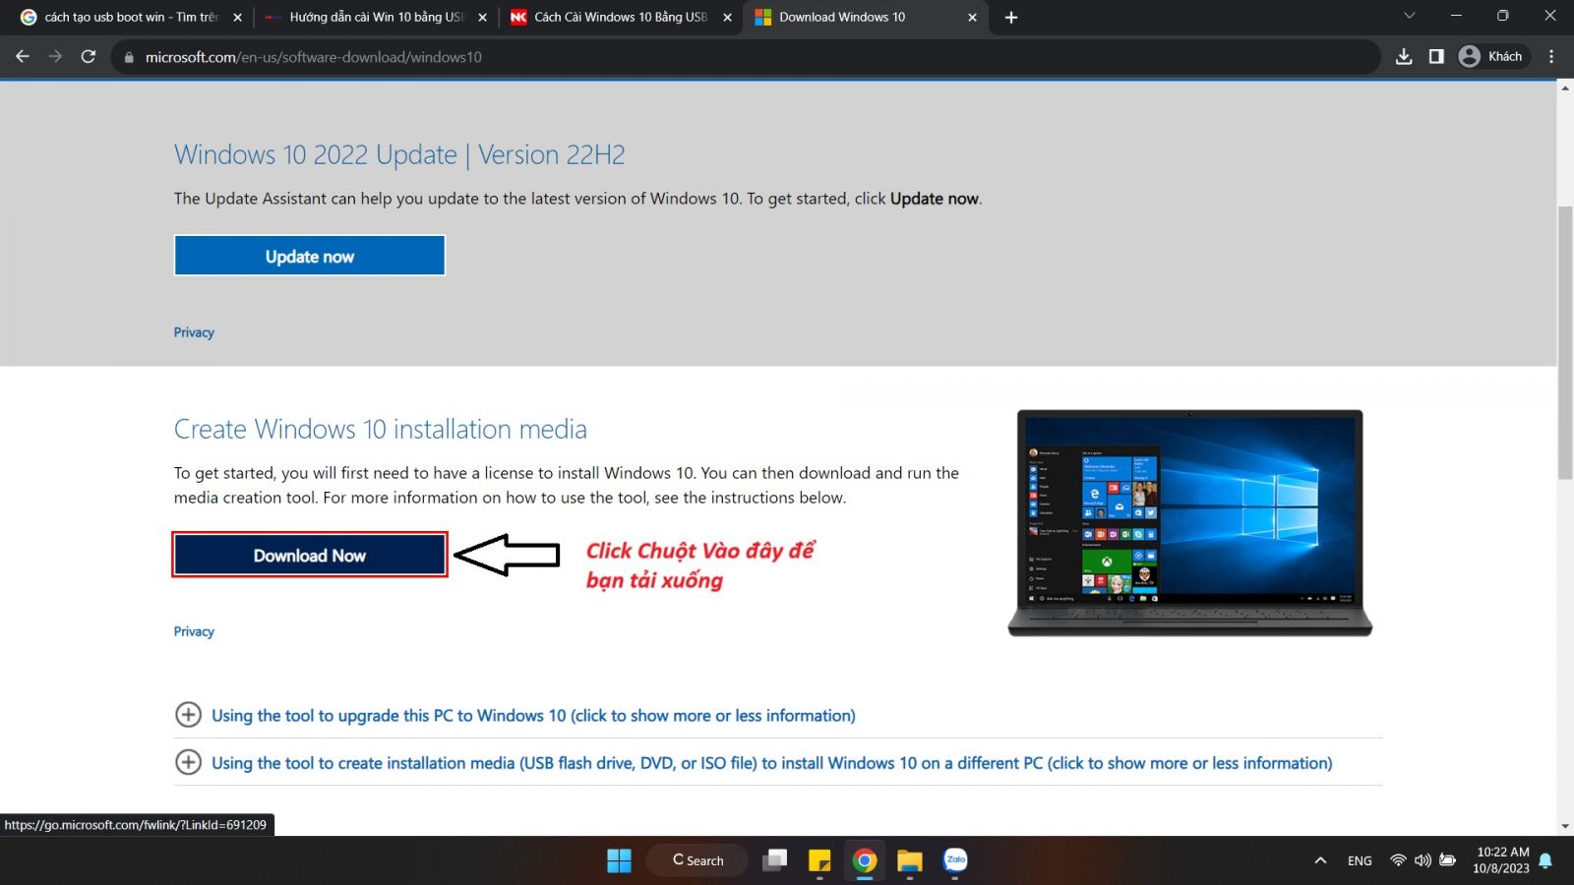This screenshot has width=1574, height=885.
Task: Open File Explorer from the taskbar
Action: coord(910,860)
